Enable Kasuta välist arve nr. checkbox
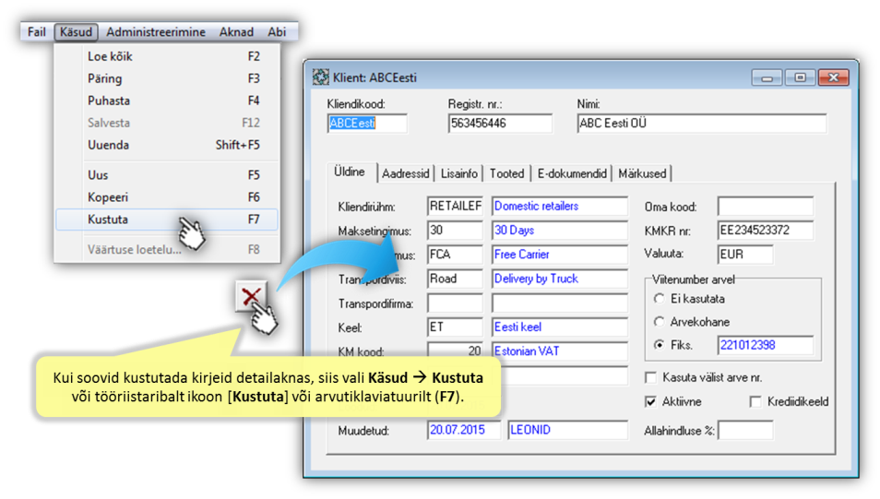 click(x=651, y=378)
